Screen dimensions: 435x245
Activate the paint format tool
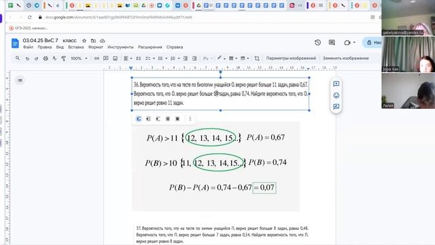(63, 59)
